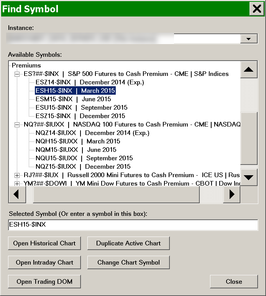Select ESM15-$INX June 2015

click(73, 99)
